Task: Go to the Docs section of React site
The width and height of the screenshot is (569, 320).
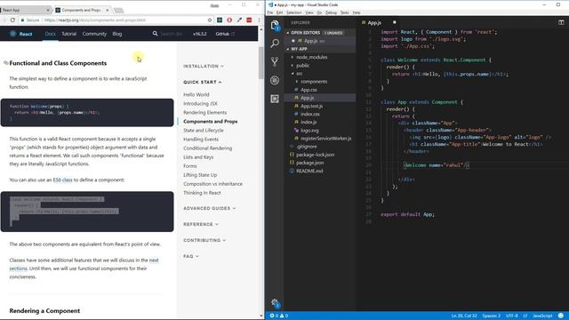Action: [50, 34]
